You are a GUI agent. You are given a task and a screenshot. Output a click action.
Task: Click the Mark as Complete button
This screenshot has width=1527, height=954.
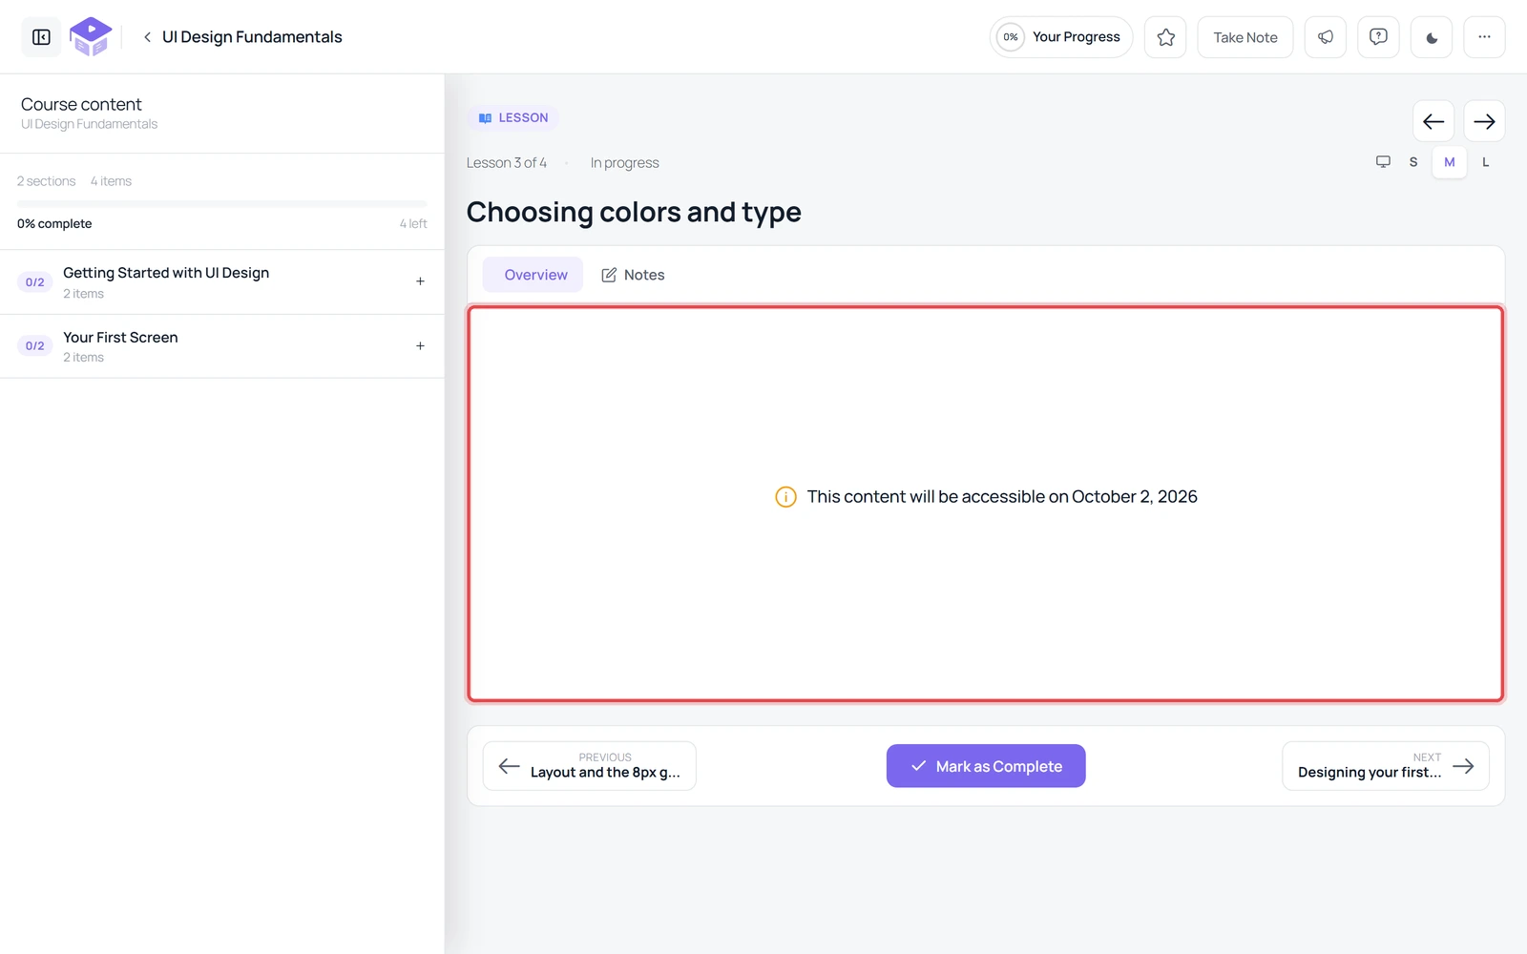click(986, 766)
